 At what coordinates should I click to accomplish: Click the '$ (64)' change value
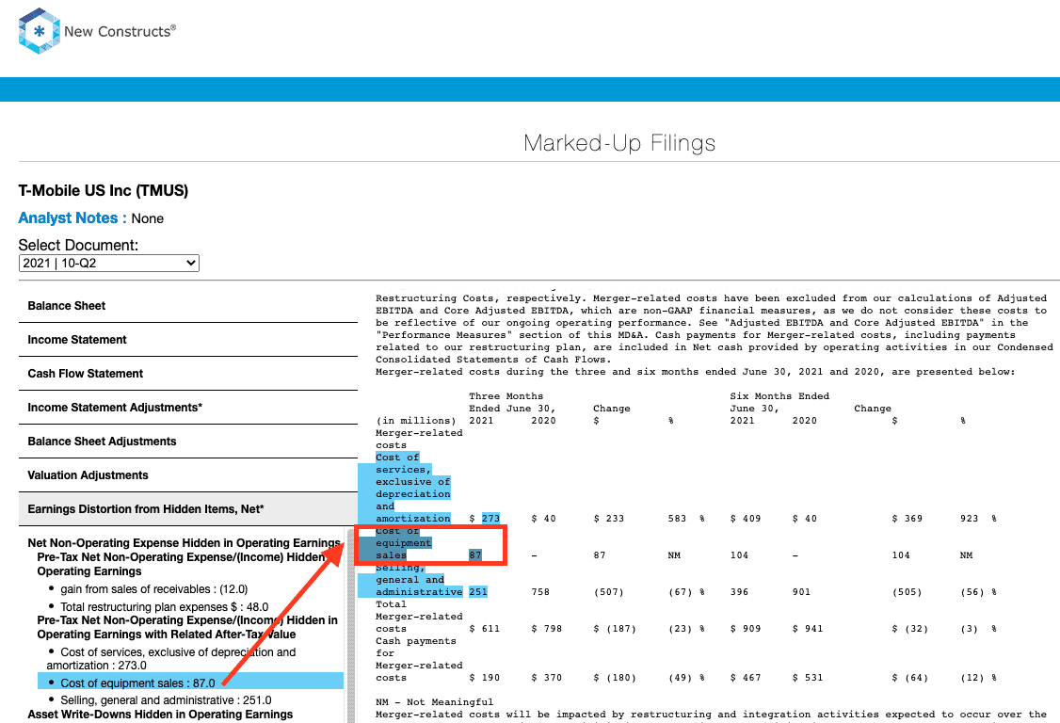click(x=910, y=678)
